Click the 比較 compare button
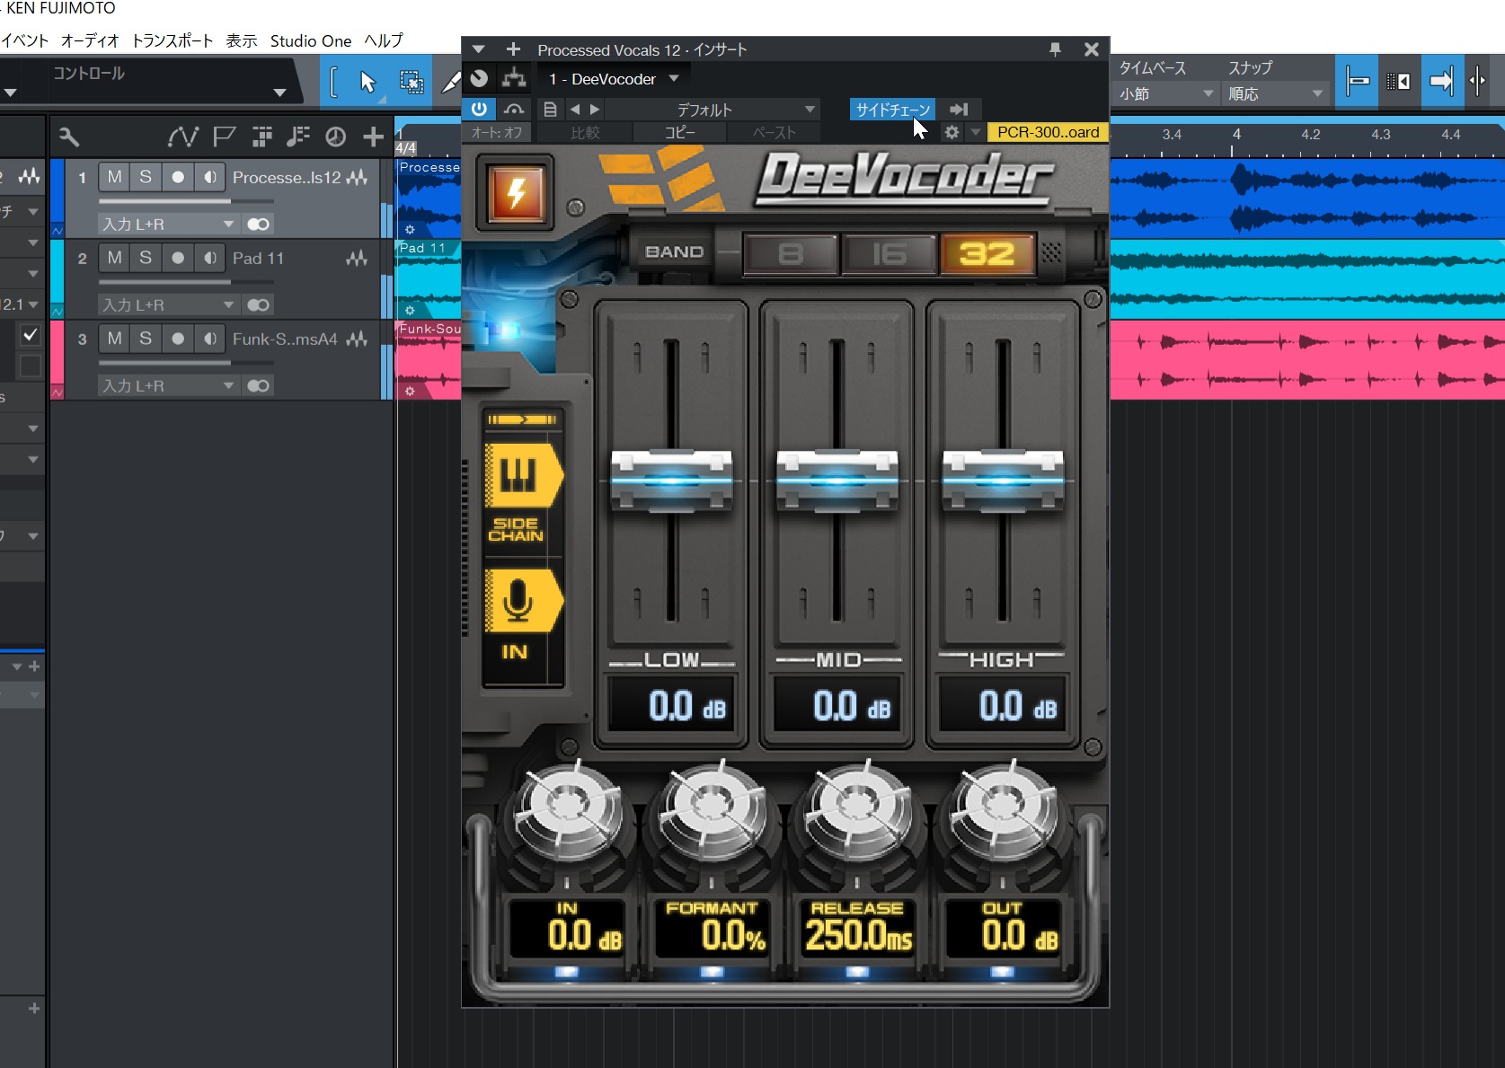 tap(585, 132)
